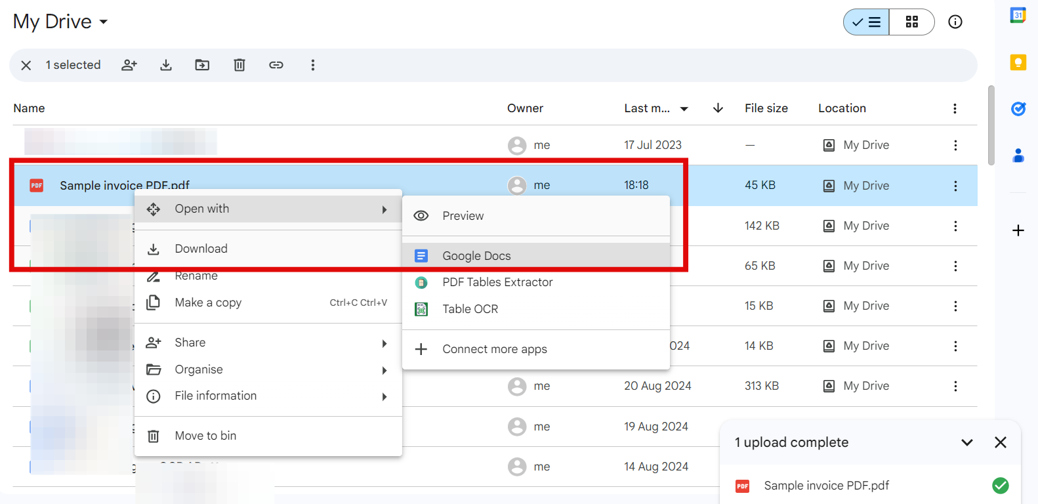The height and width of the screenshot is (504, 1038).
Task: Select the row modified 19 Aug 2024
Action: point(495,427)
